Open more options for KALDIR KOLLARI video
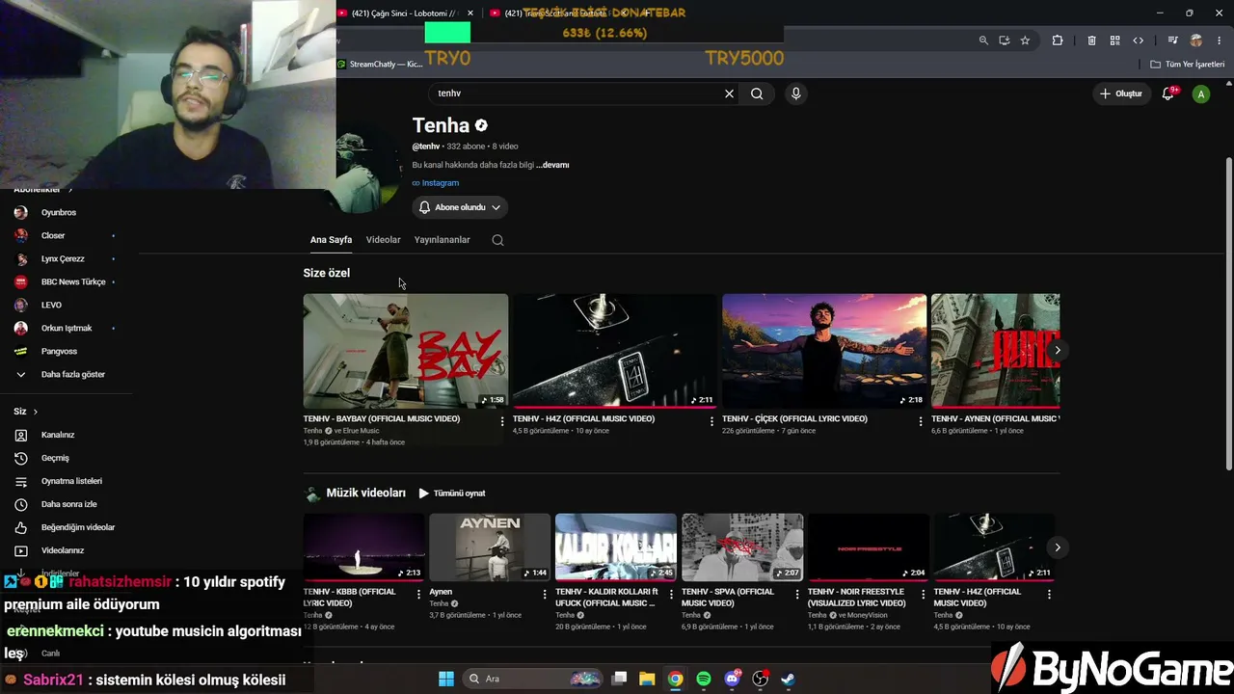Viewport: 1234px width, 694px height. [x=671, y=594]
